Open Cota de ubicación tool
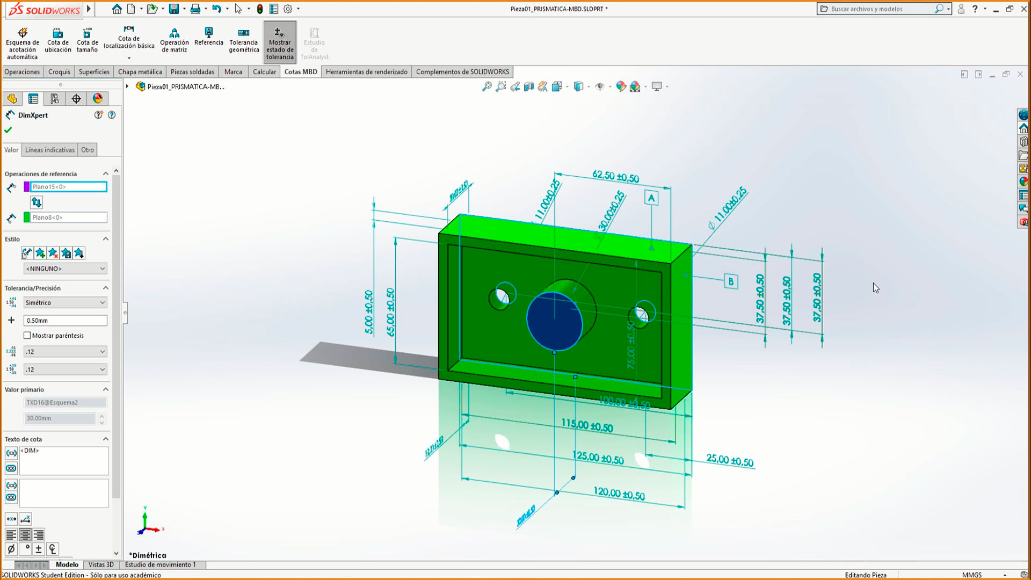 tap(57, 41)
